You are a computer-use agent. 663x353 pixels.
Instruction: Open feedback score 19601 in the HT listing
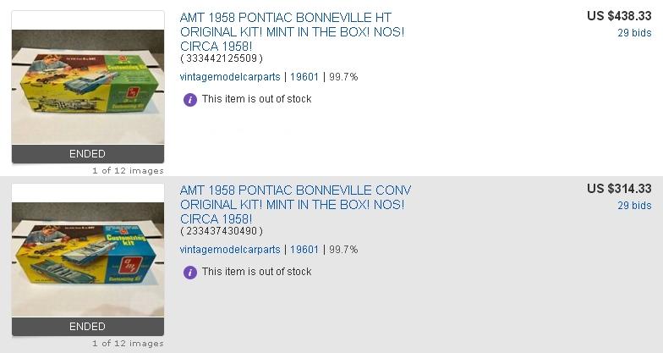pyautogui.click(x=304, y=77)
